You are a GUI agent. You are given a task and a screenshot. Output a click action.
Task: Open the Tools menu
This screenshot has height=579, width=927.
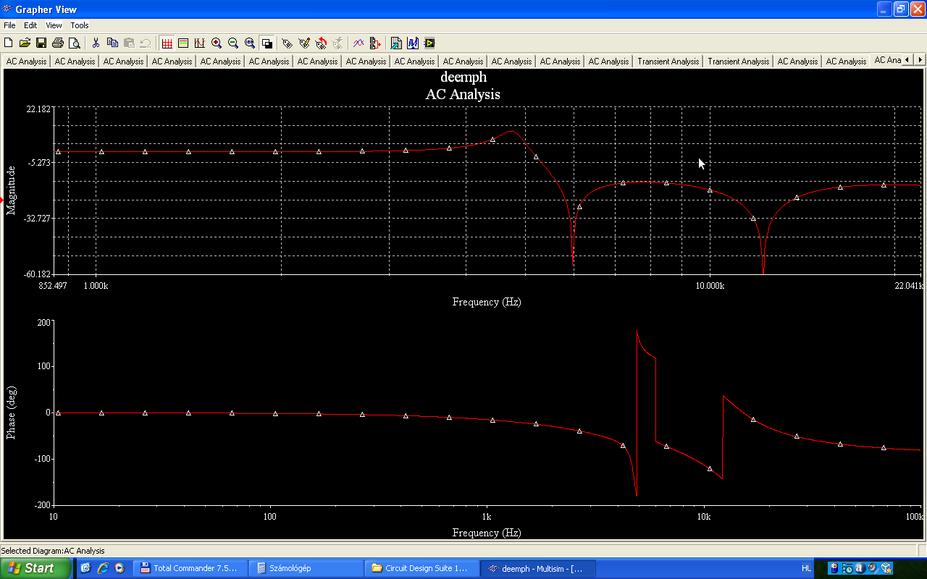80,25
